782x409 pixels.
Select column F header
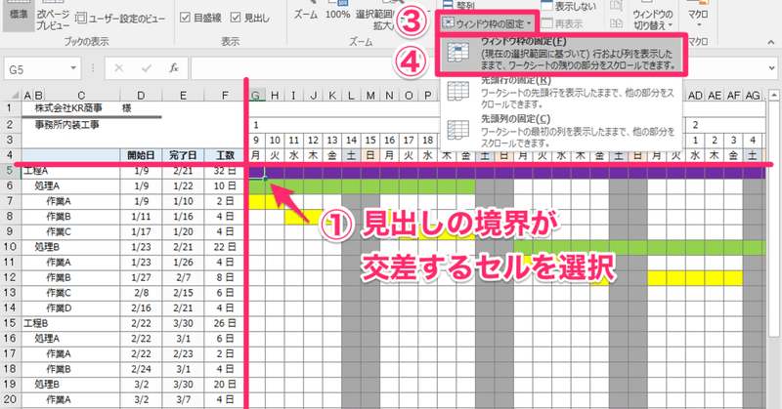pyautogui.click(x=225, y=95)
